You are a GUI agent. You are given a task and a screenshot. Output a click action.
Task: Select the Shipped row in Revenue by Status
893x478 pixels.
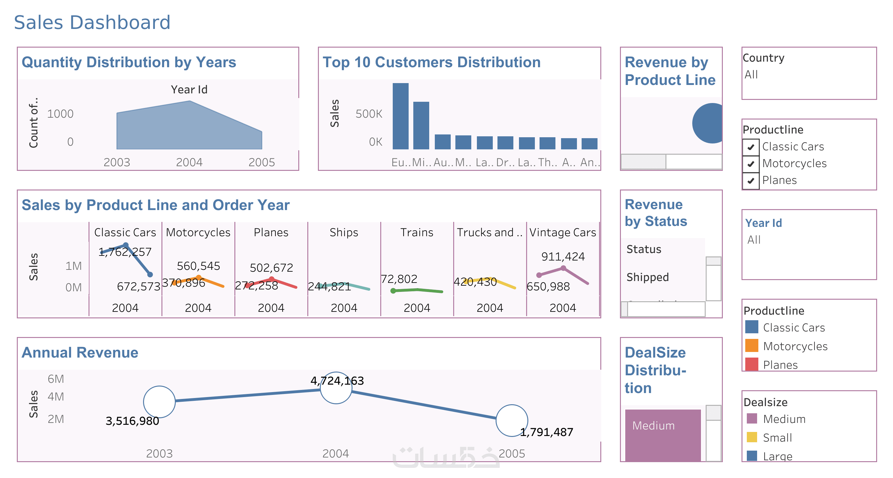pos(648,277)
